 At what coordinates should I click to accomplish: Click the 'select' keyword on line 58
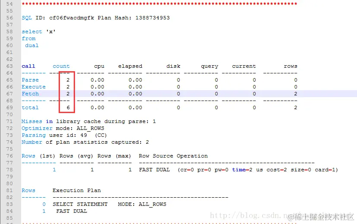tap(32, 32)
